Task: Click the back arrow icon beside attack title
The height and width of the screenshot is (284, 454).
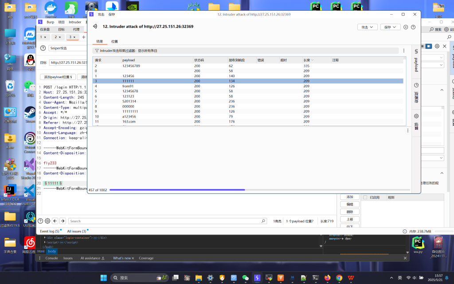Action: point(95,26)
